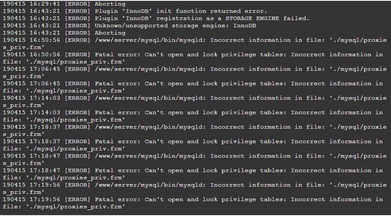Select the 16:50:56 Fatal error log line
Viewport: 391px width, 216px height.
coord(193,58)
